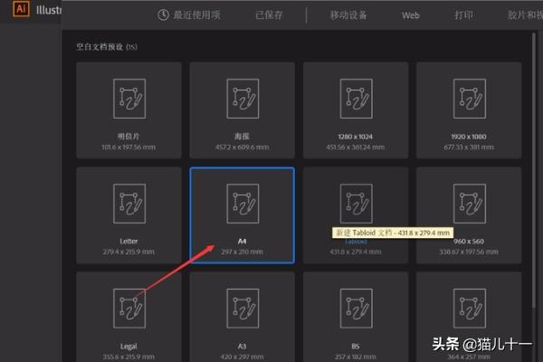Screen dimensions: 543x362
Task: Click the 297 x 210 mm text
Action: (242, 252)
